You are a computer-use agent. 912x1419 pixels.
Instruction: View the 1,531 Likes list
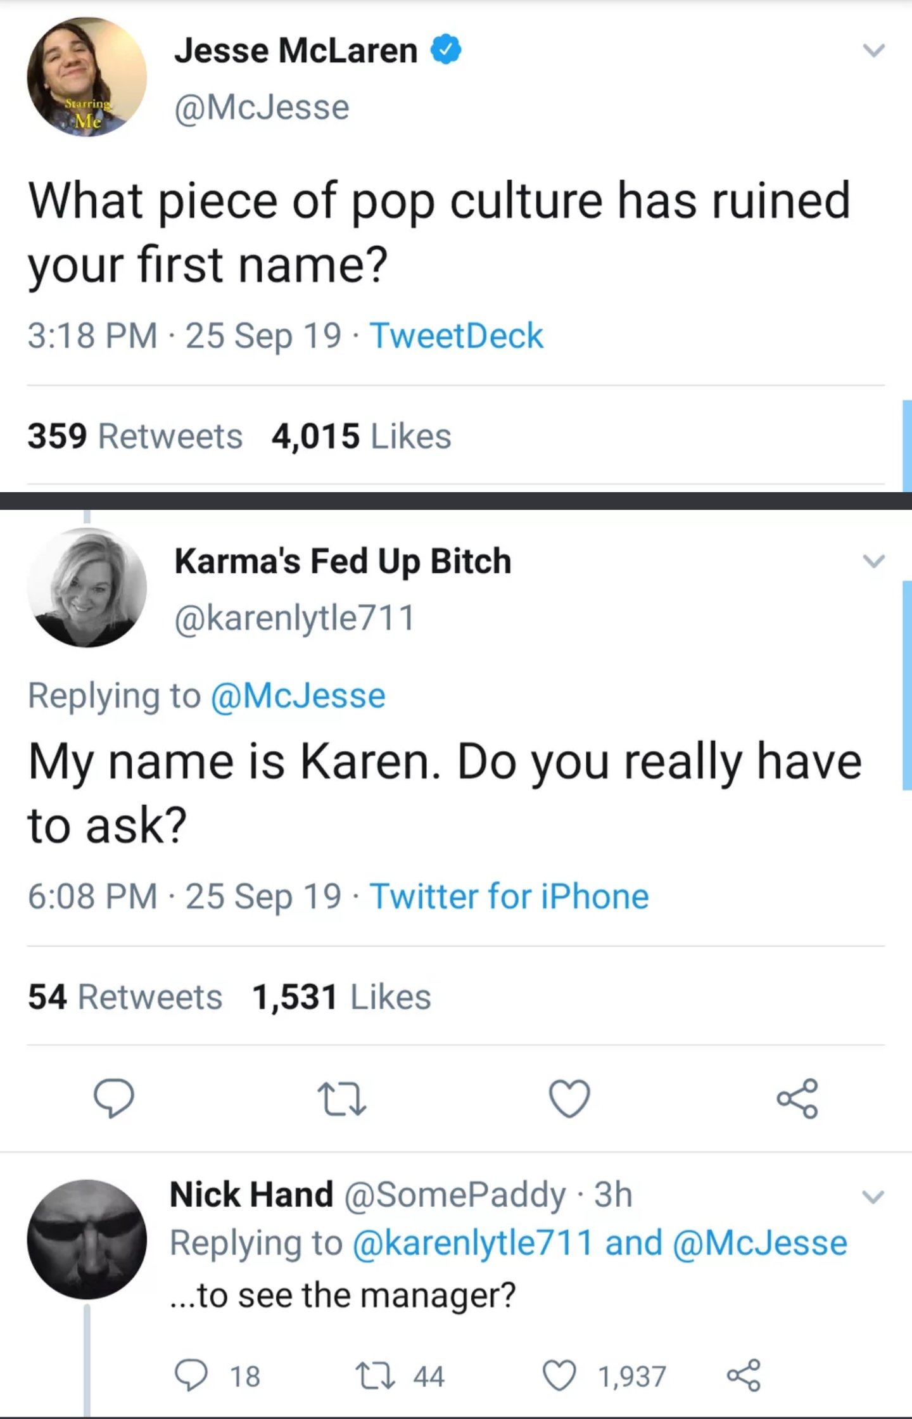[x=341, y=997]
